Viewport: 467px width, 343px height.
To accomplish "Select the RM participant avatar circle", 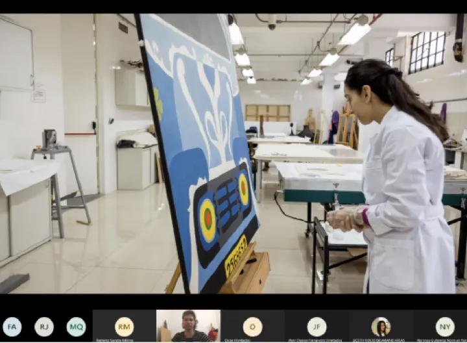I will pyautogui.click(x=124, y=326).
